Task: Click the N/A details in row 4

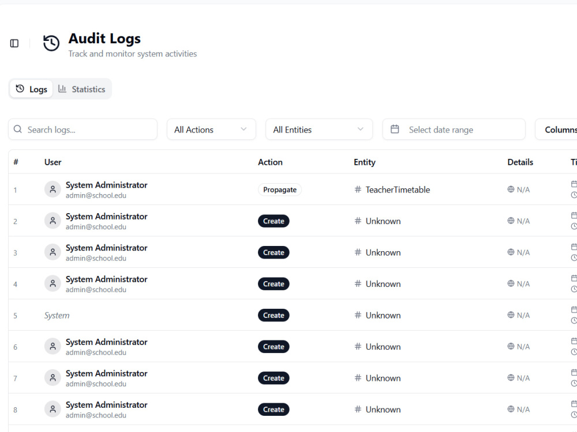Action: point(523,284)
